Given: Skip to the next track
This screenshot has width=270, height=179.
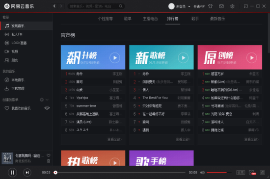Looking at the screenshot, I should (27, 173).
